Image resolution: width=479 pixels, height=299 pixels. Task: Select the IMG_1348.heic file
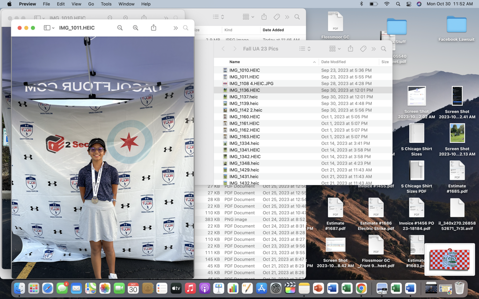coord(303,163)
